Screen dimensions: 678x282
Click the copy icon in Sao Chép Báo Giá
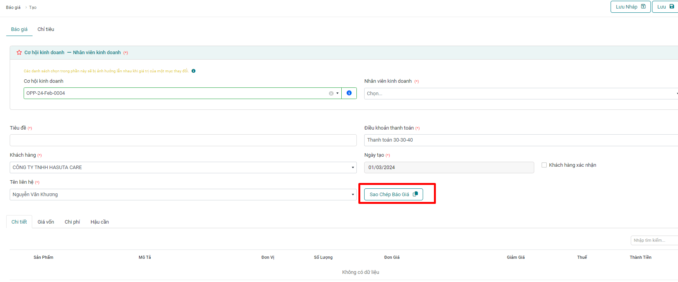tap(415, 194)
